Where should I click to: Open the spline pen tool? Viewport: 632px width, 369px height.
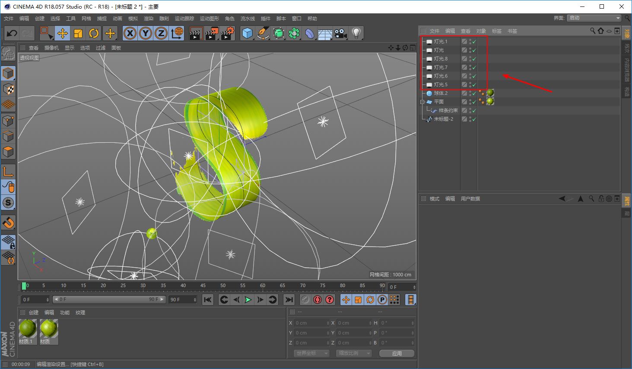[263, 33]
